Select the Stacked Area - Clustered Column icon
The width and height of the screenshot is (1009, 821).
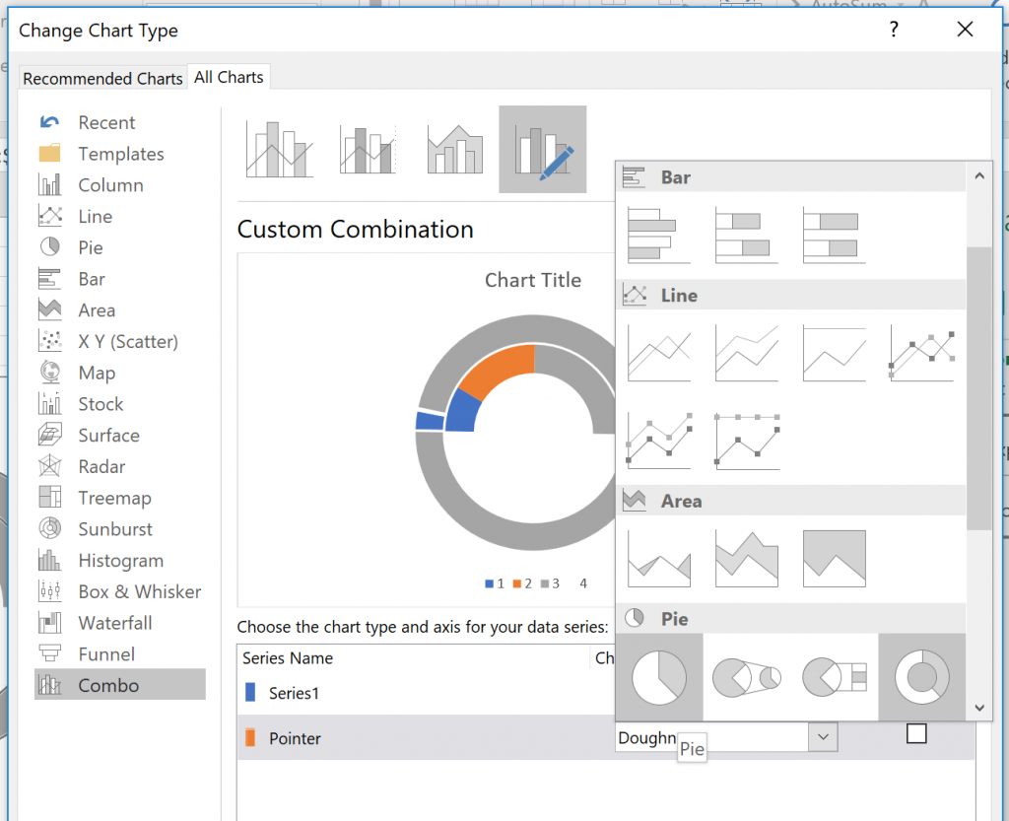pos(454,150)
